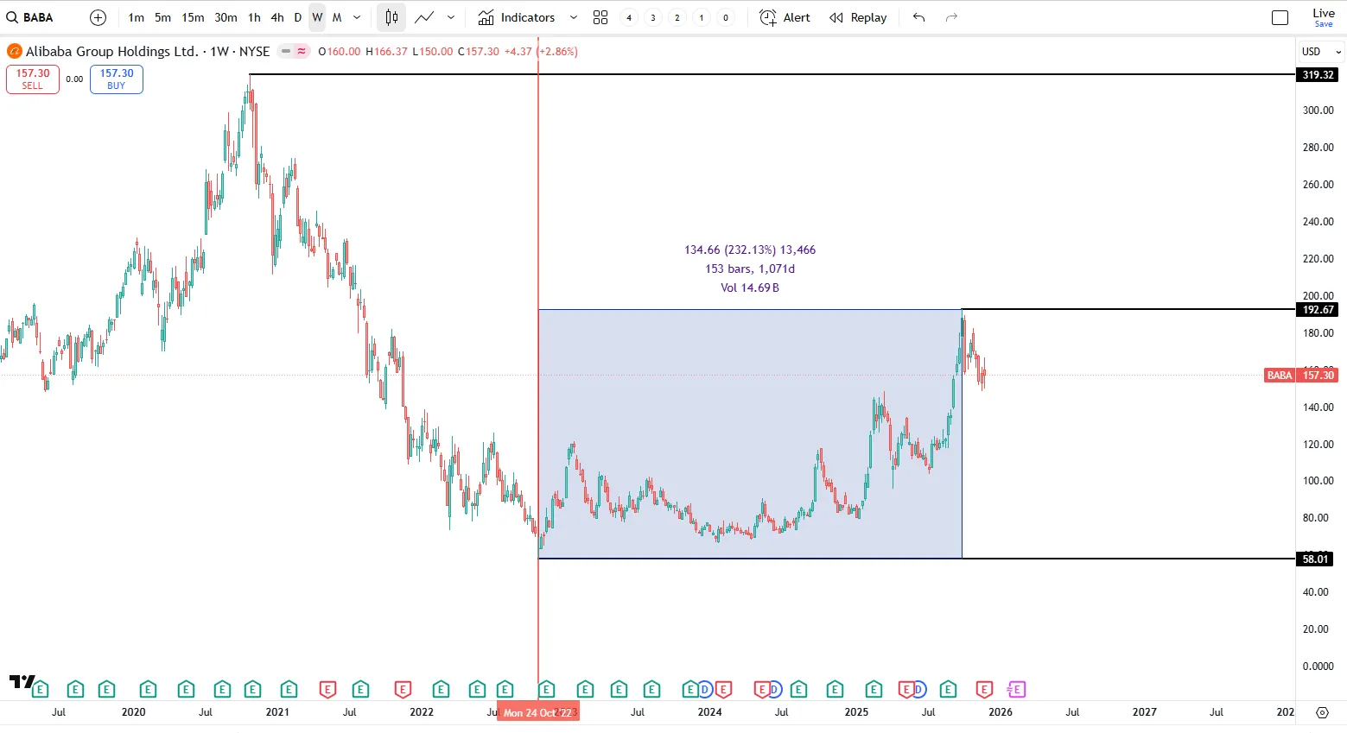Screen dimensions: 1347x733
Task: Toggle the pink approximate-equal status pill
Action: point(302,52)
